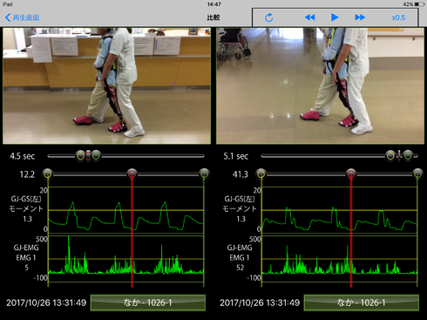Image resolution: width=427 pixels, height=320 pixels.
Task: Click the fast-forward button
Action: [x=360, y=17]
